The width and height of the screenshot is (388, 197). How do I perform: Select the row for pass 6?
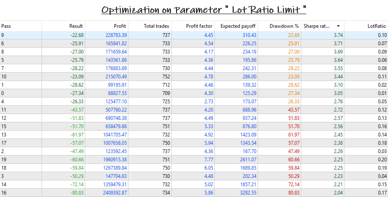tap(194, 44)
